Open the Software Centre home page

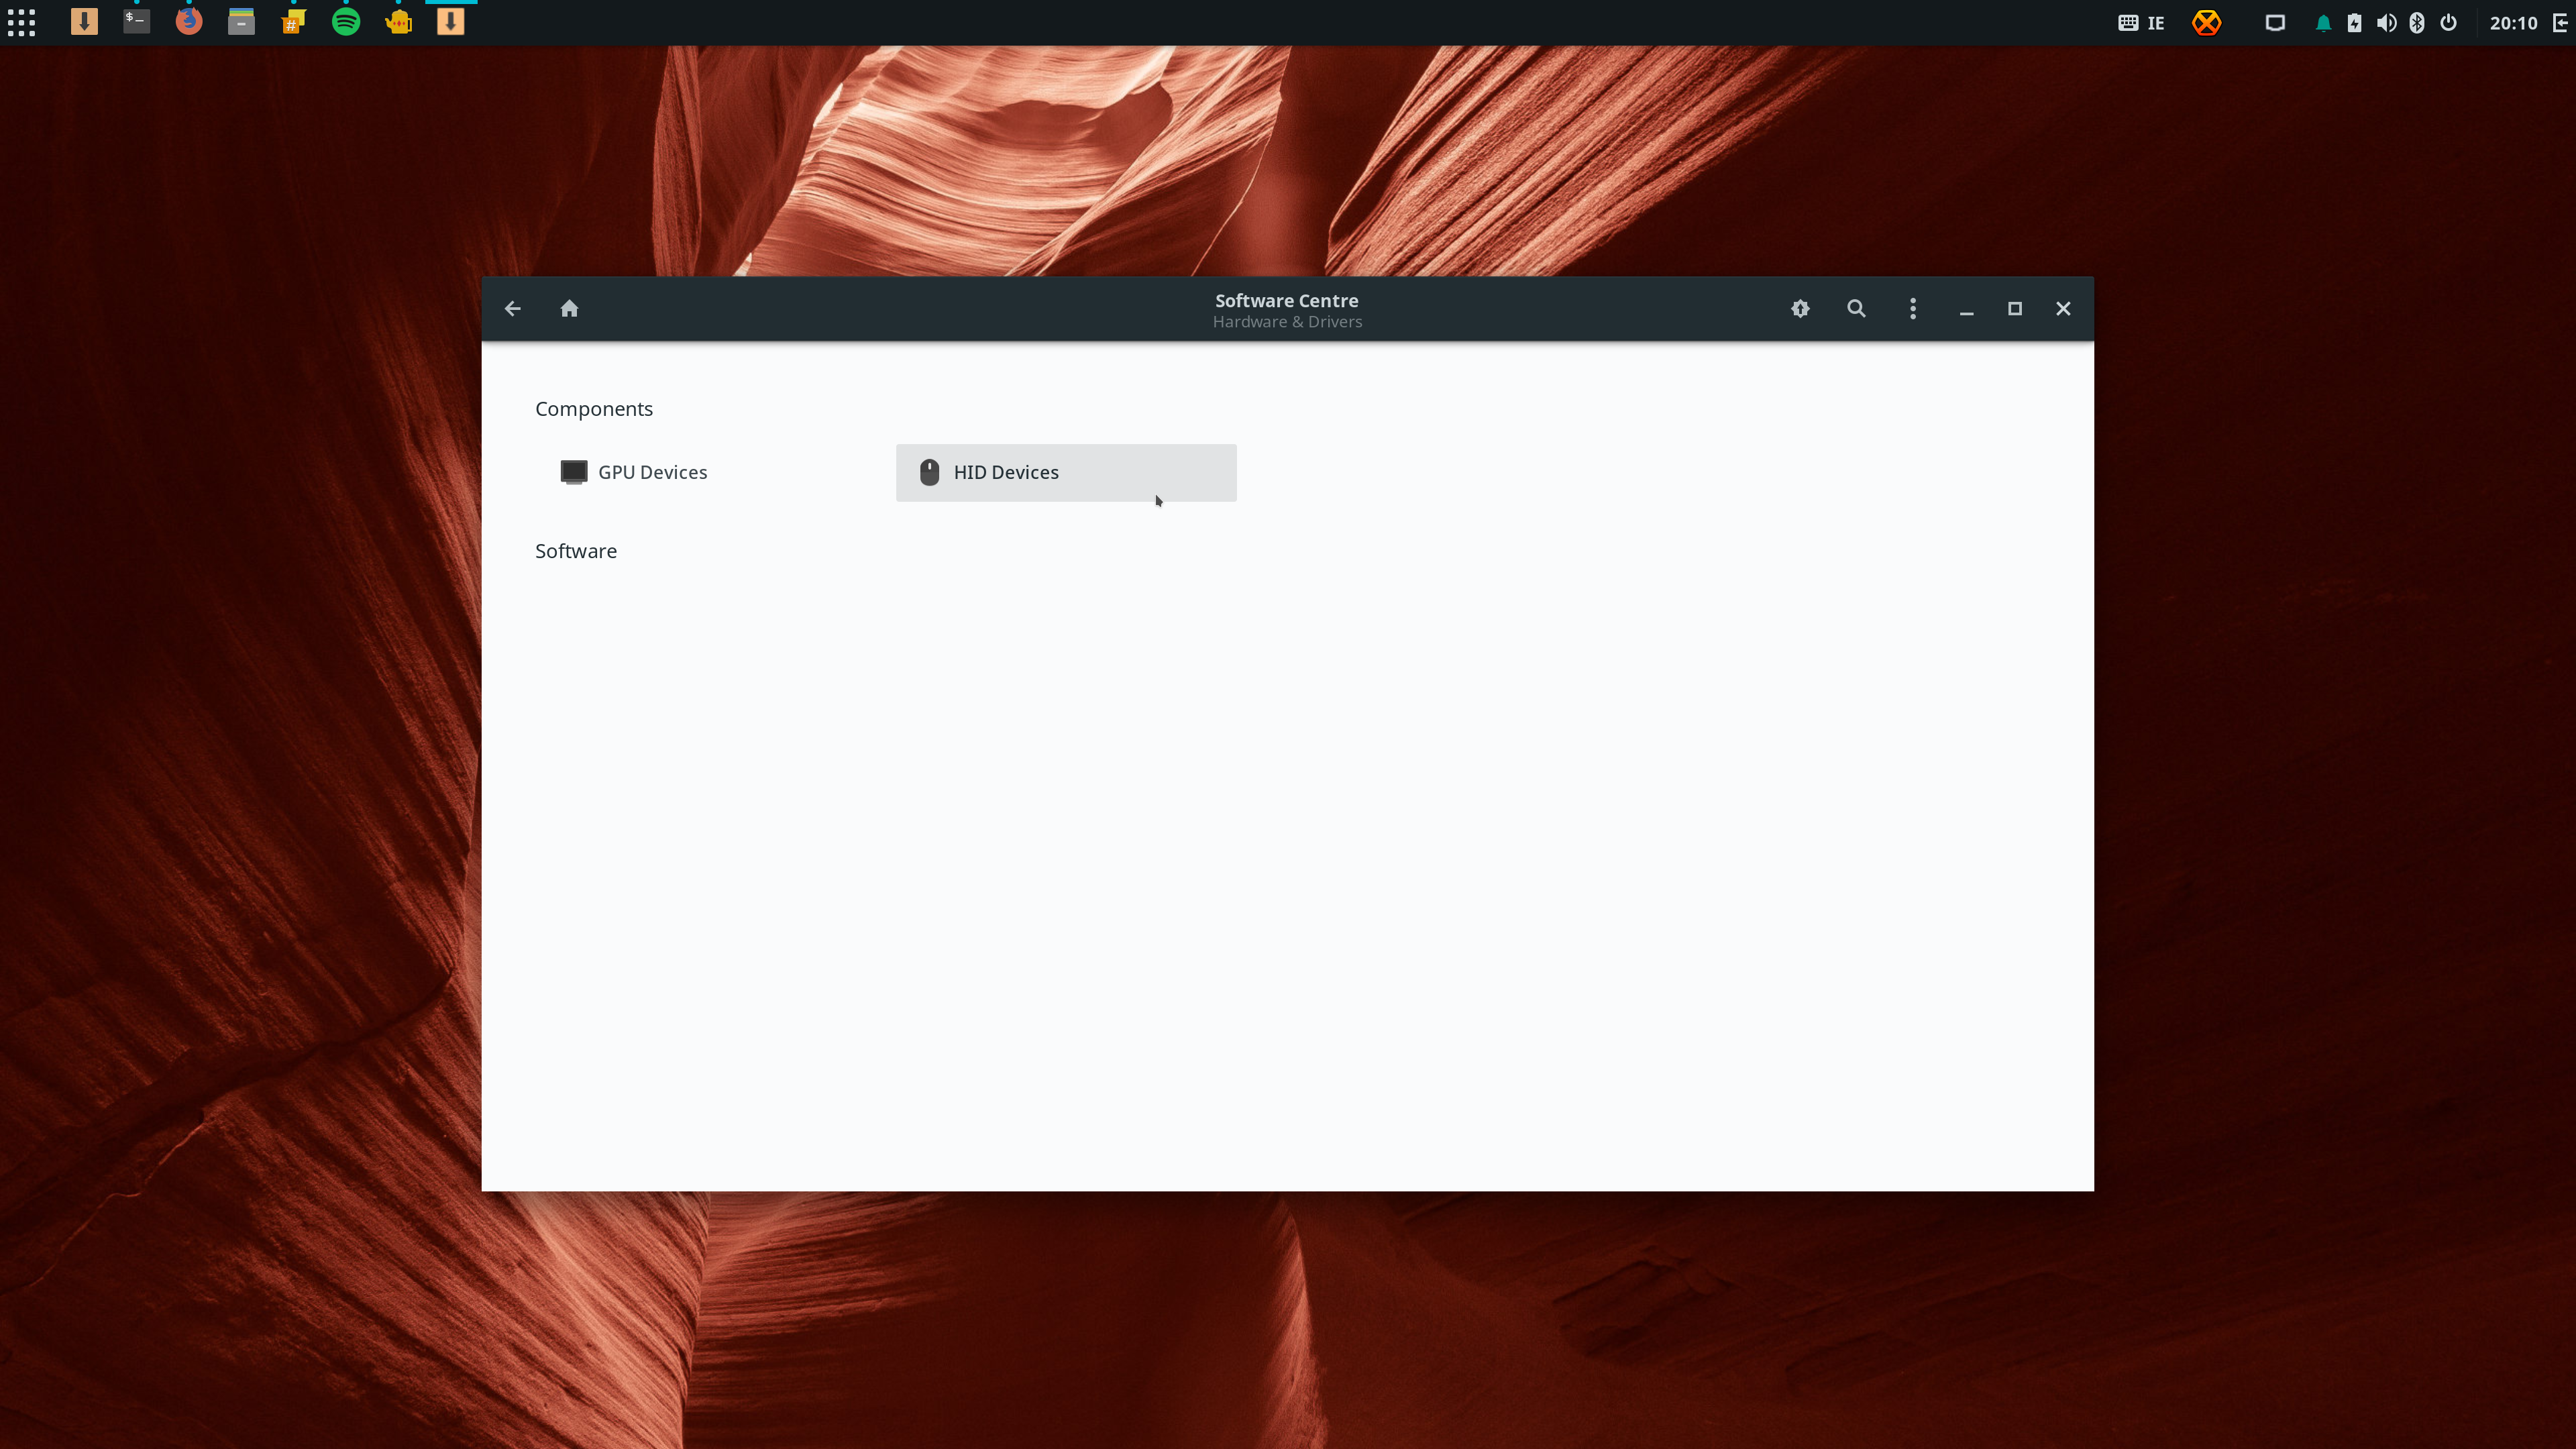pyautogui.click(x=569, y=309)
